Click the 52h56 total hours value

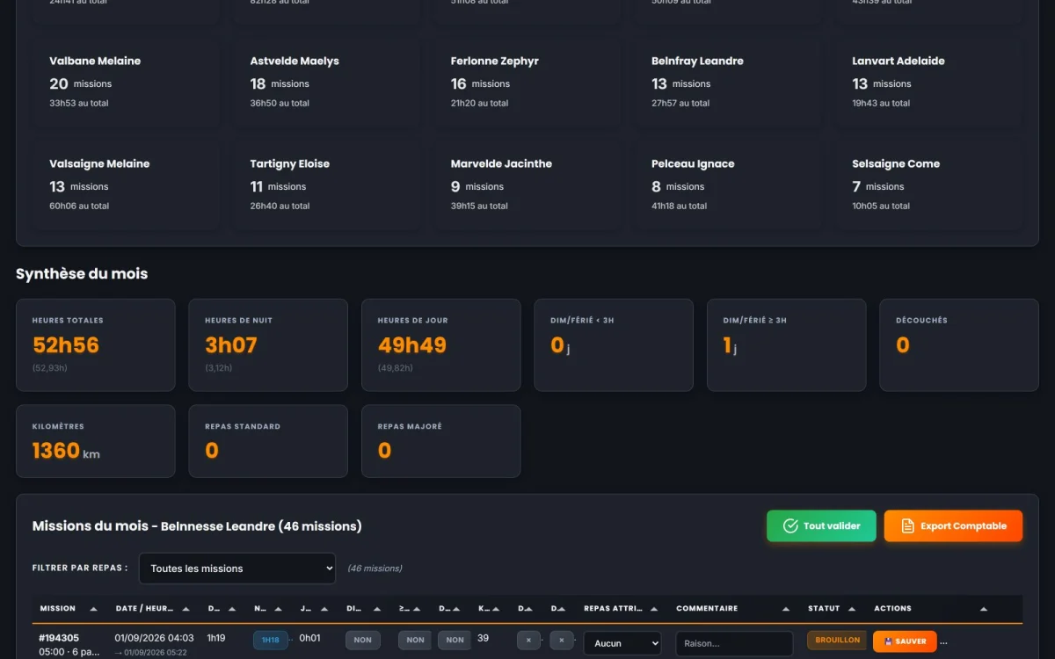(66, 345)
